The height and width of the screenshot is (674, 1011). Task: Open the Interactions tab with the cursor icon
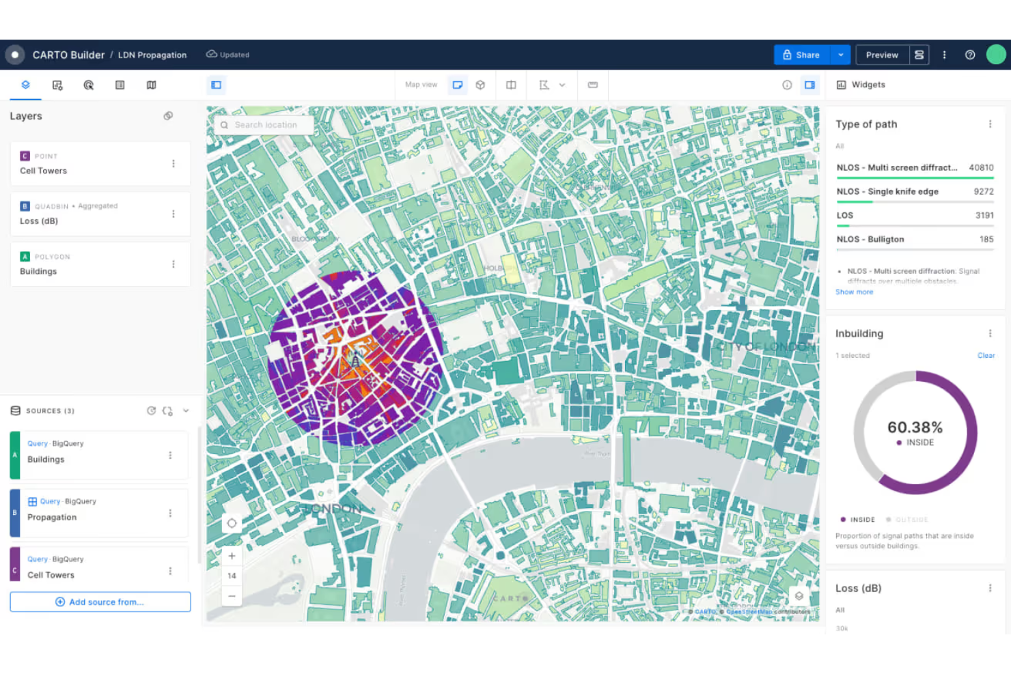88,85
